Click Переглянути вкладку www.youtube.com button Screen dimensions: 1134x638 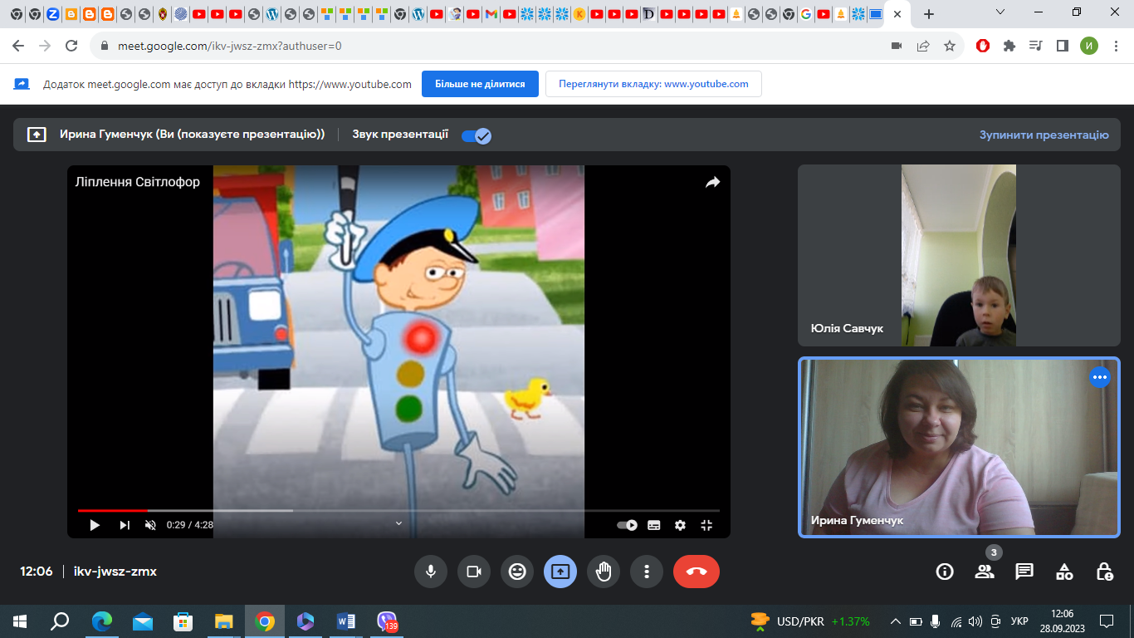click(653, 84)
